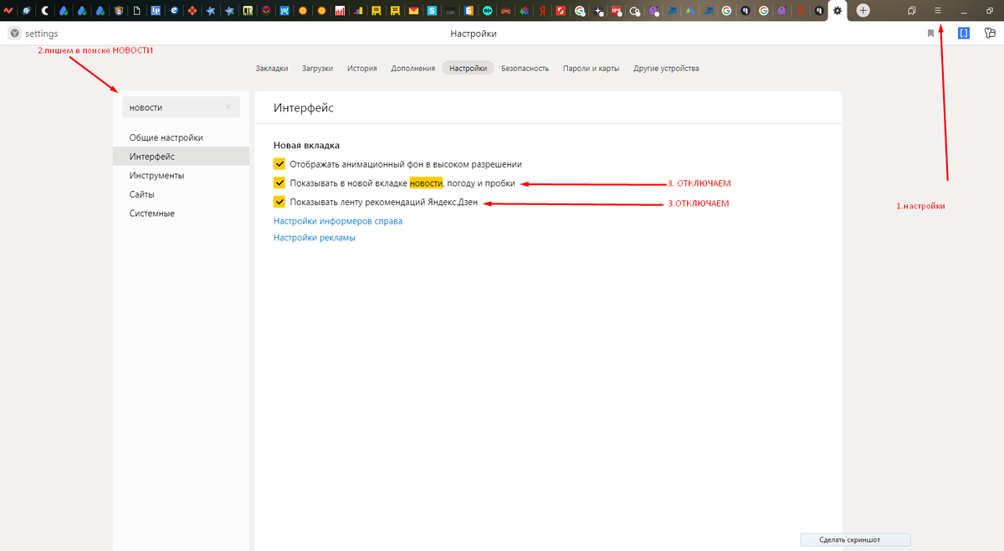This screenshot has height=551, width=1004.
Task: Open the tab panel icon near the menu
Action: [912, 10]
